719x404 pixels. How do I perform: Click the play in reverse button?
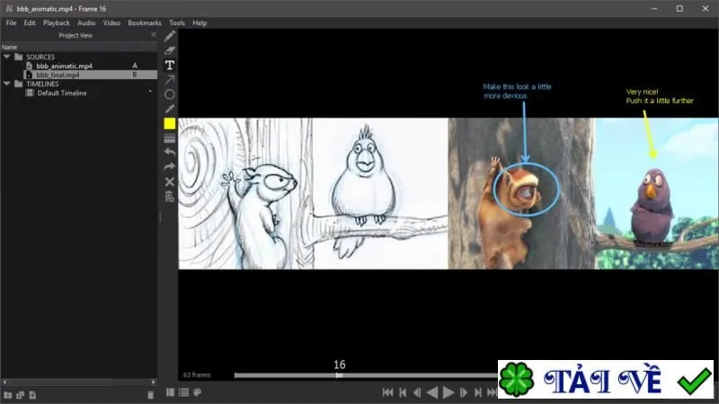point(432,392)
